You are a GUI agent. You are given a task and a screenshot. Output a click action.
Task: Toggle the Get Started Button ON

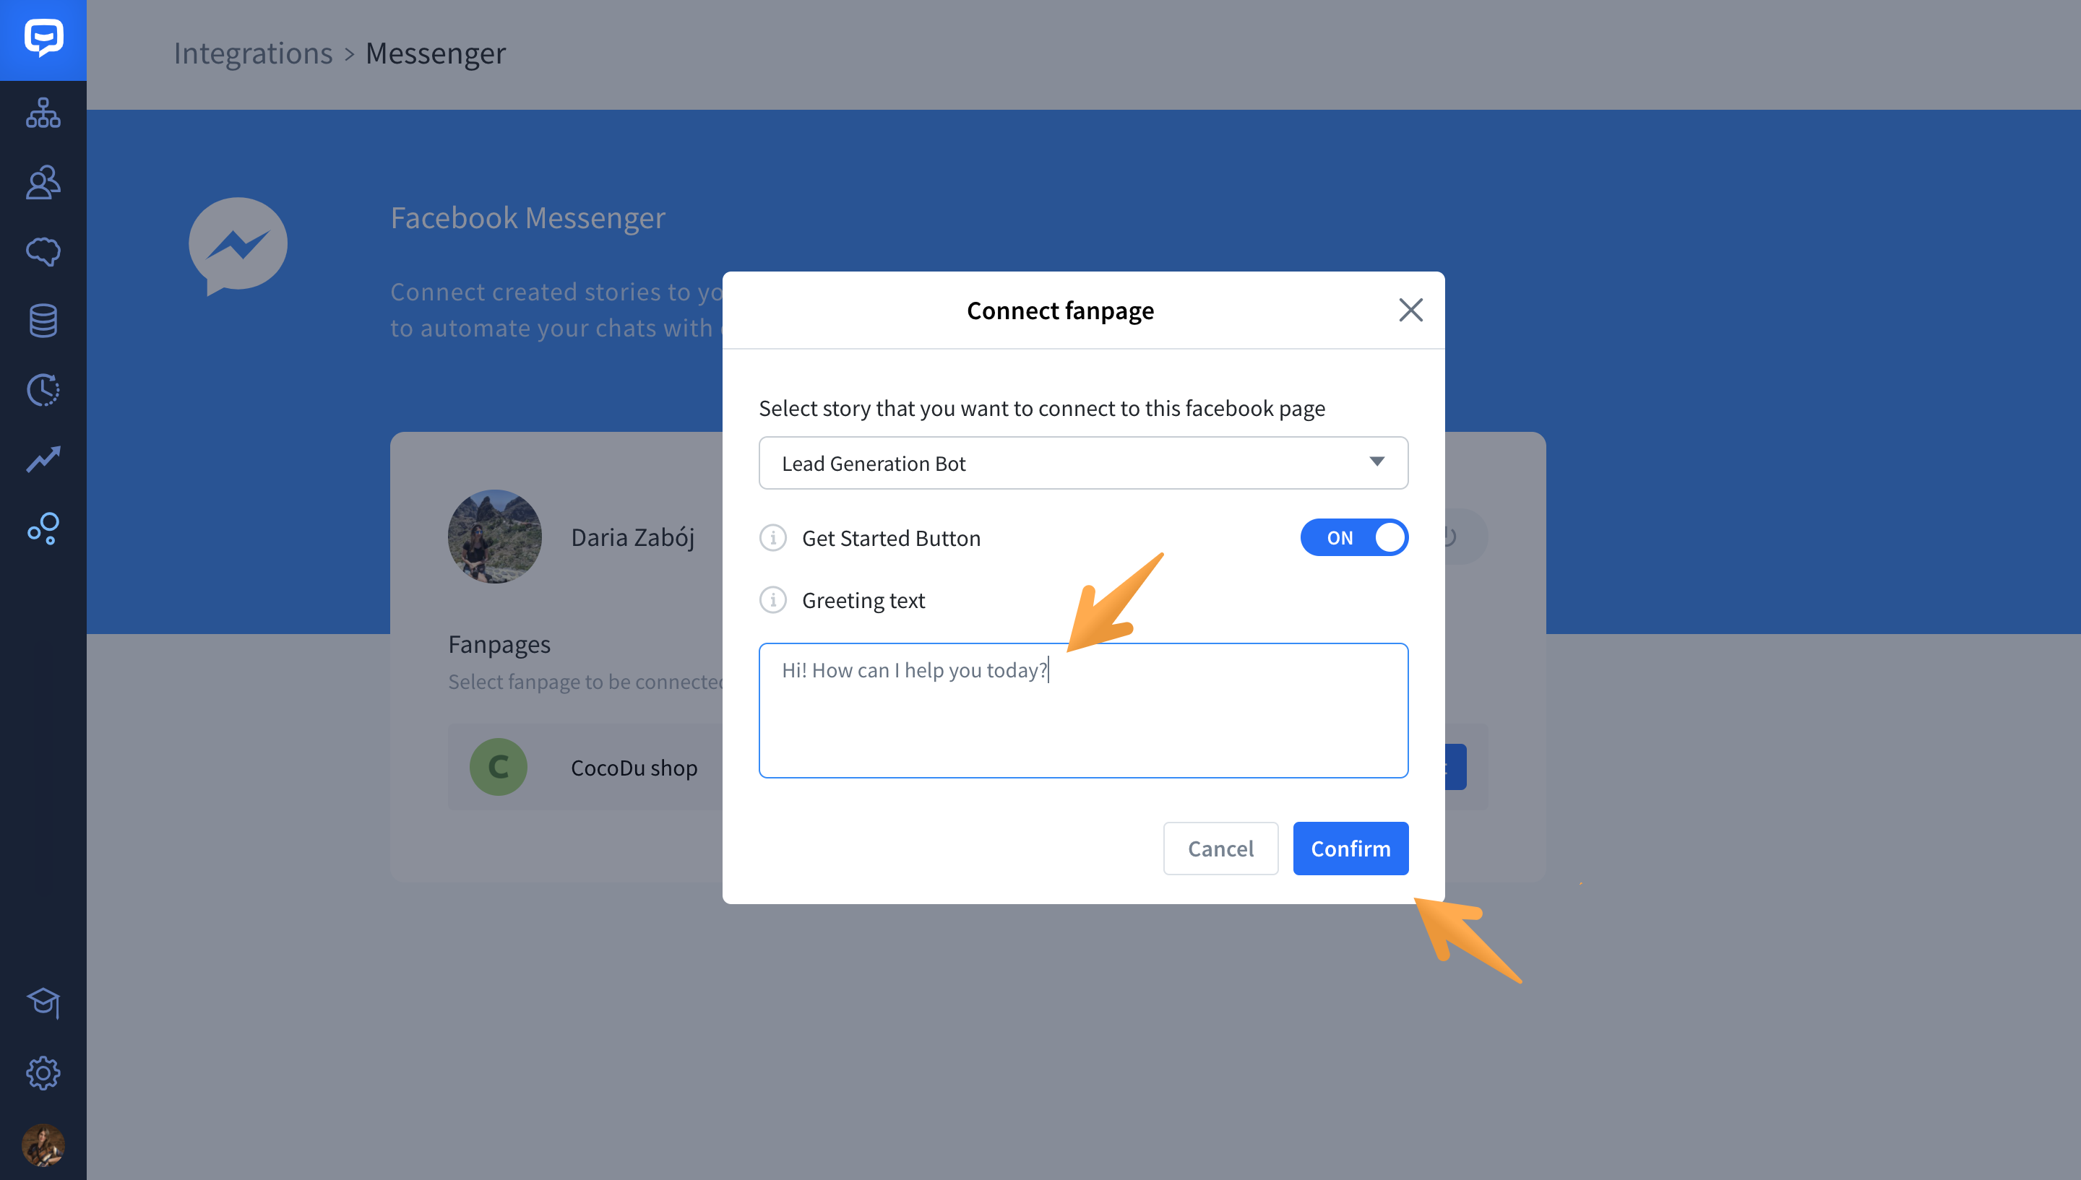(1353, 537)
